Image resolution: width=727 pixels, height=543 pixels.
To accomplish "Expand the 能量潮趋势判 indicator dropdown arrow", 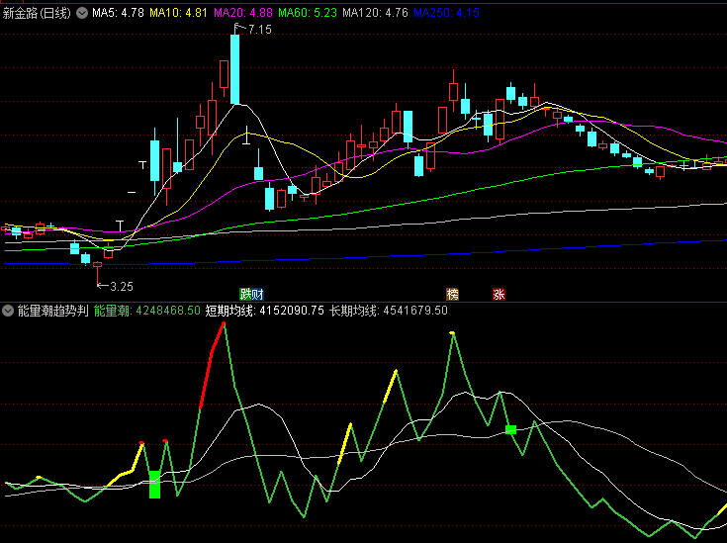I will click(x=9, y=311).
